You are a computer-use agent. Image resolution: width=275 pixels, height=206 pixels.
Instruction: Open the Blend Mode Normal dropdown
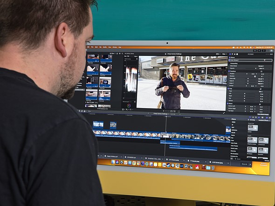(261, 66)
